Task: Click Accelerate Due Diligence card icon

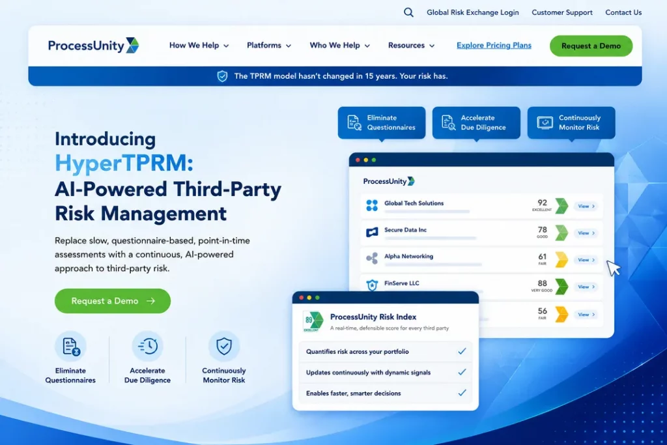Action: click(x=448, y=122)
